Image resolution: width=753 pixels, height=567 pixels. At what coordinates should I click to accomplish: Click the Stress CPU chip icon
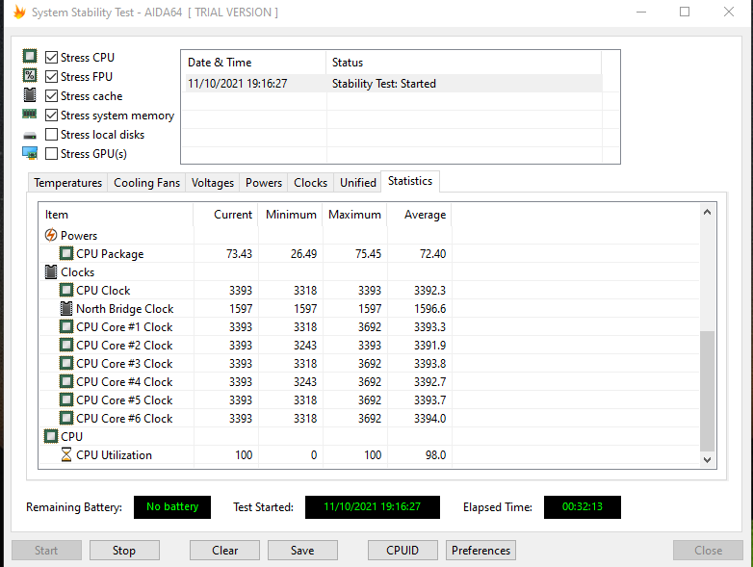coord(30,56)
